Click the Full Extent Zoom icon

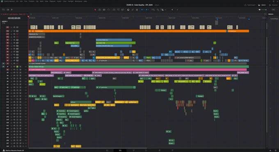153,9
